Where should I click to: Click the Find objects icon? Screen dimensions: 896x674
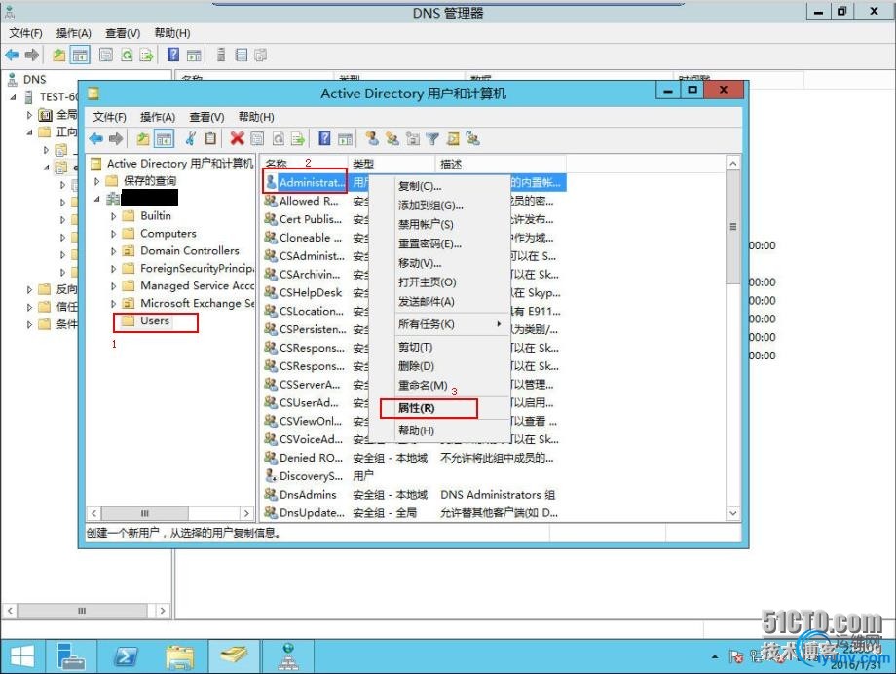pyautogui.click(x=453, y=139)
